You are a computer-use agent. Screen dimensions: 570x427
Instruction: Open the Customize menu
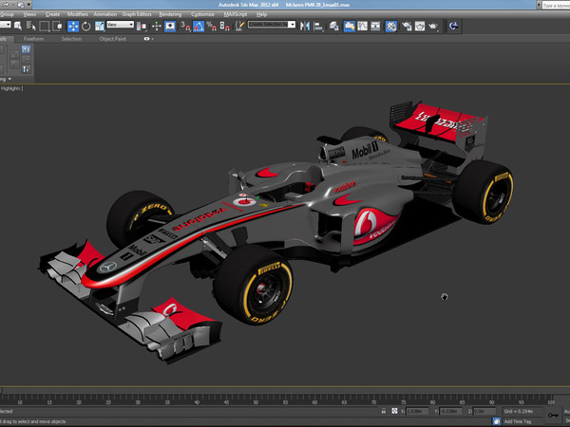[x=202, y=14]
